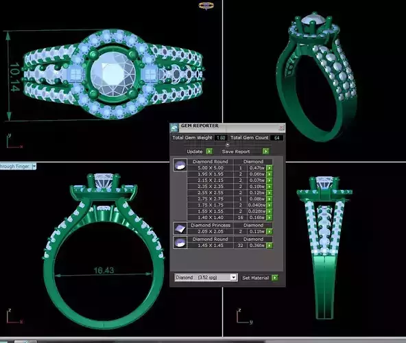The image size is (406, 343).
Task: Click the 2.75 X 2.75 size cell
Action: coord(211,199)
